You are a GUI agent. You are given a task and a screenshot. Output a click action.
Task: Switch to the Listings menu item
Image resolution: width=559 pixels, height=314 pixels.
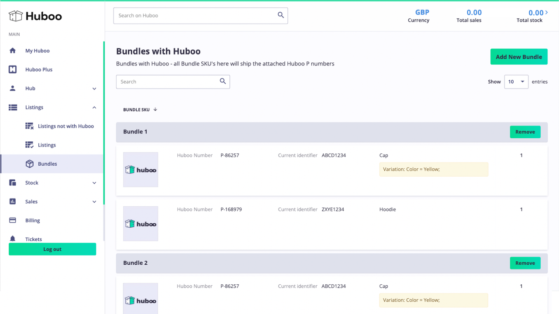tap(47, 145)
